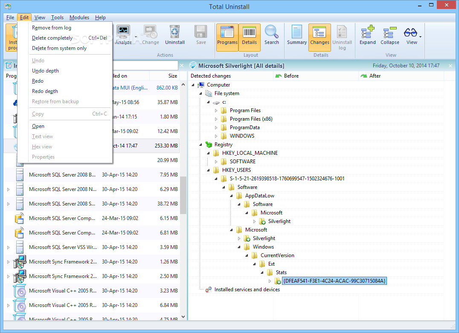Click the program search input field

click(145, 66)
